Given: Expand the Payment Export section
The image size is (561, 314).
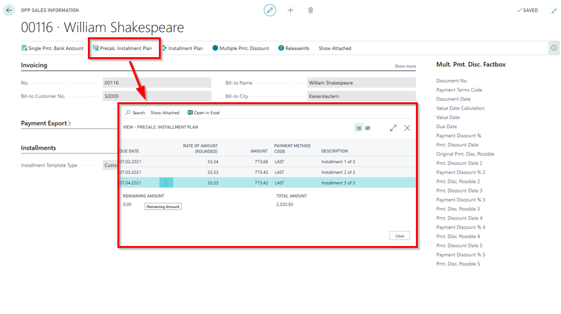Looking at the screenshot, I should (46, 123).
